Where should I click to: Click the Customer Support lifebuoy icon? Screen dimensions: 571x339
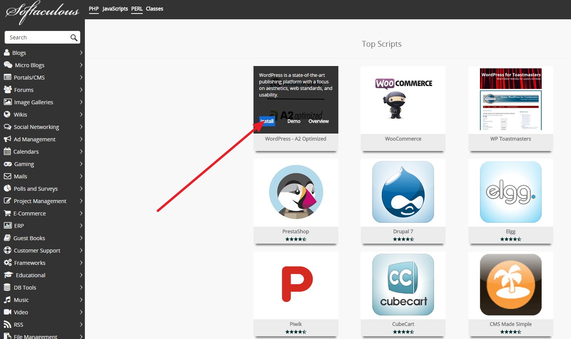click(x=7, y=250)
